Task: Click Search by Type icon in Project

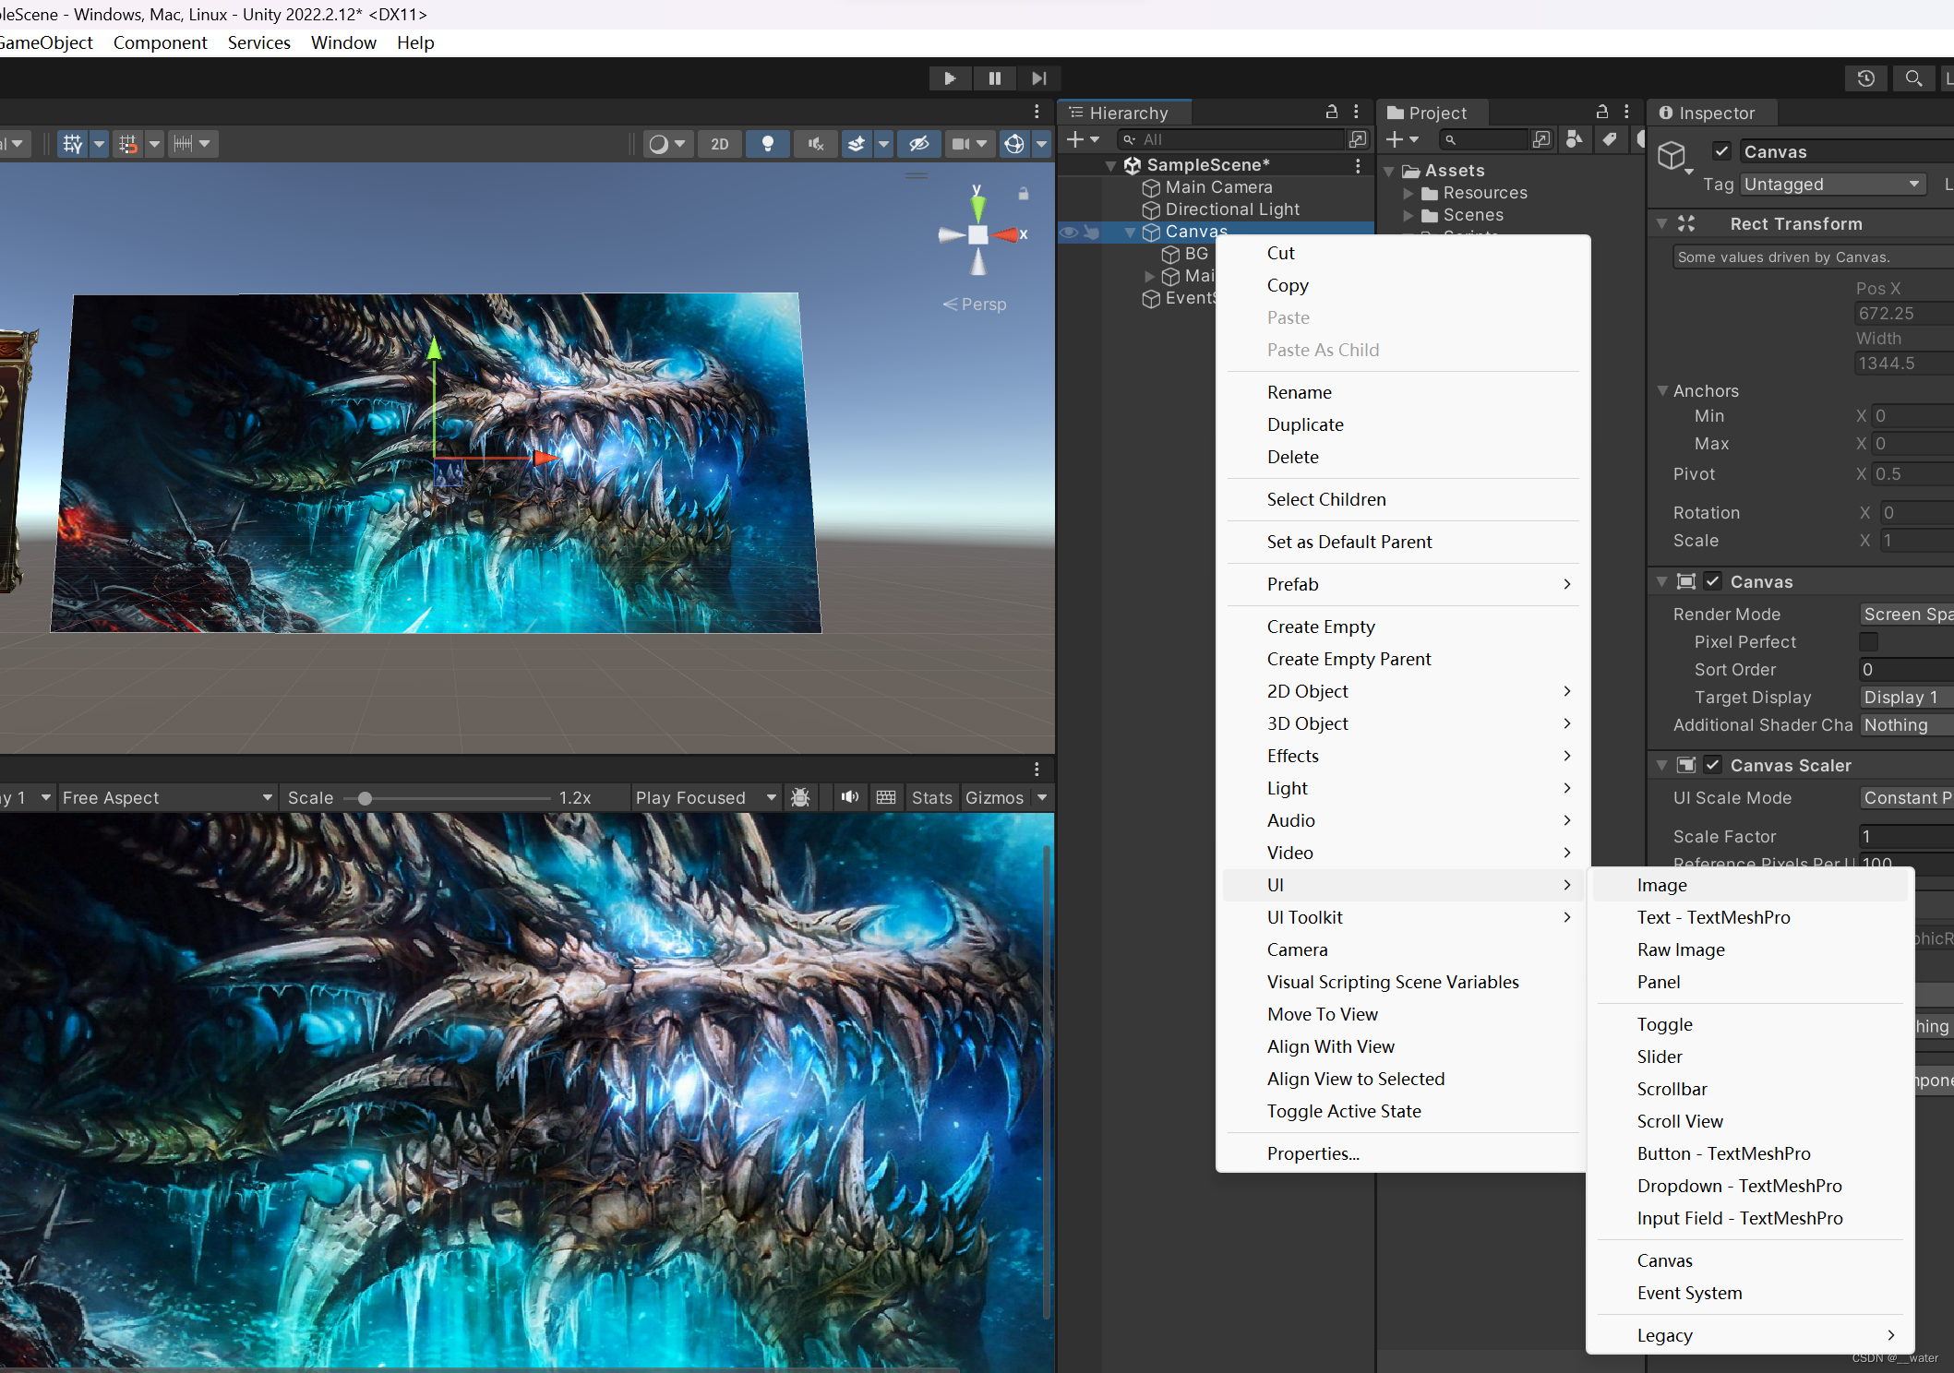Action: point(1575,139)
